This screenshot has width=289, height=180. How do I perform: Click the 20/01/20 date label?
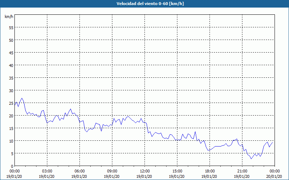pyautogui.click(x=274, y=176)
